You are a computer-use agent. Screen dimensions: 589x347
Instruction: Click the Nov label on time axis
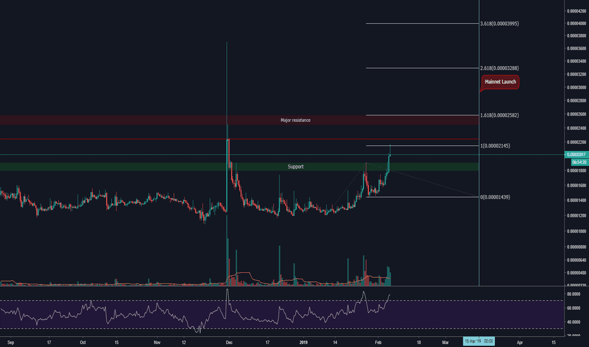tap(157, 342)
